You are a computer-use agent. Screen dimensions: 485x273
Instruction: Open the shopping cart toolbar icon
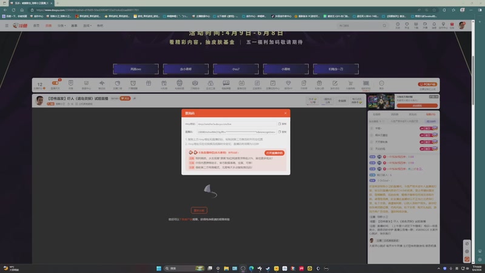click(350, 83)
